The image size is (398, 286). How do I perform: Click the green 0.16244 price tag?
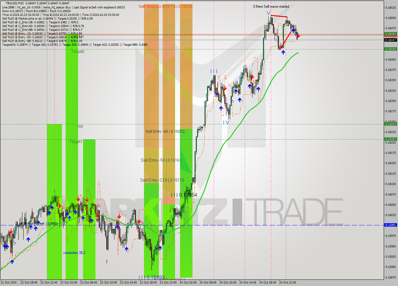click(391, 124)
